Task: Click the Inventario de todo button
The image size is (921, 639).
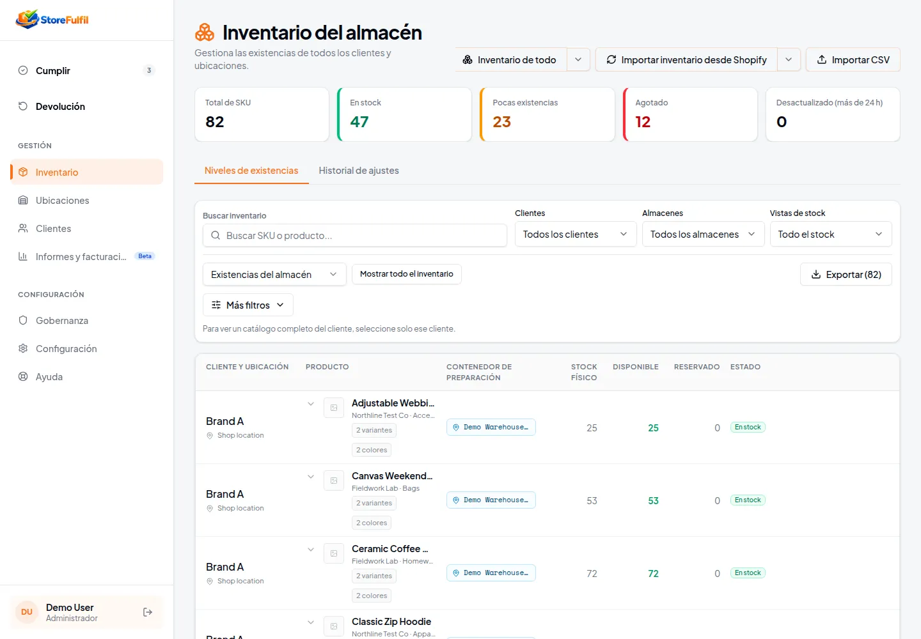Action: pyautogui.click(x=510, y=59)
